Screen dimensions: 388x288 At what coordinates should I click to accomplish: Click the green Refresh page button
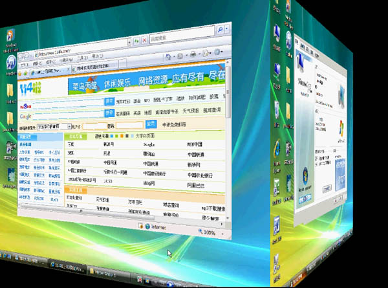pyautogui.click(x=136, y=41)
